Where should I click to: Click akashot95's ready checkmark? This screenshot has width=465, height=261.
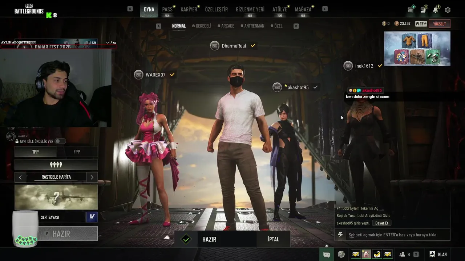tap(315, 87)
